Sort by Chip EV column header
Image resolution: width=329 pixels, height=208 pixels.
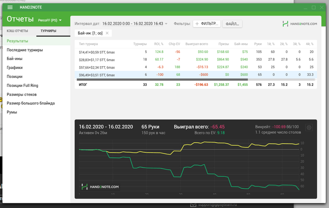point(174,44)
